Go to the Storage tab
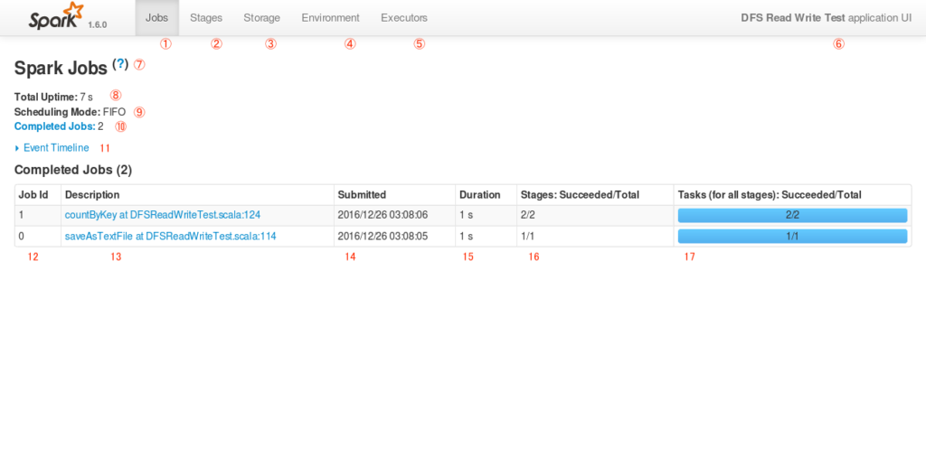Viewport: 926px width, 466px height. click(261, 18)
